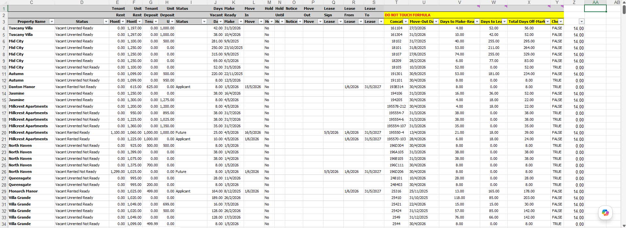The image size is (626, 228).
Task: Select the Tuscany Villa cell in row 4
Action: click(x=31, y=28)
